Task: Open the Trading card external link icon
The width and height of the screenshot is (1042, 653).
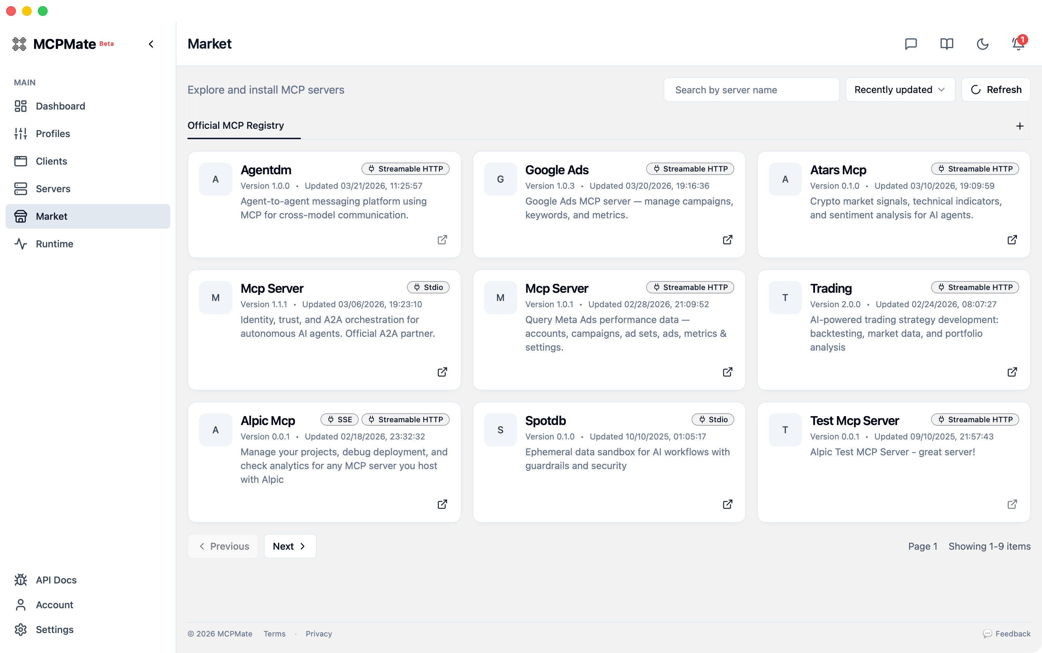Action: (1012, 372)
